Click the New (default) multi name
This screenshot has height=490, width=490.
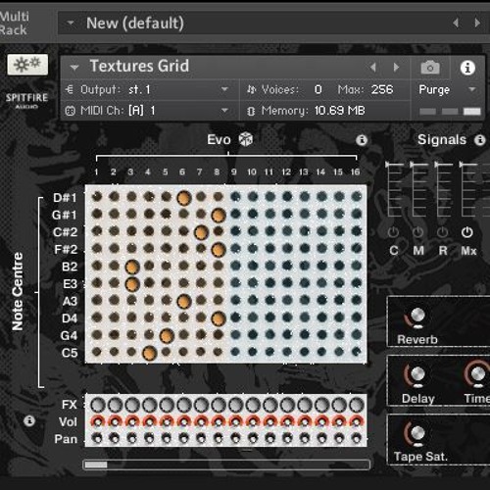135,24
